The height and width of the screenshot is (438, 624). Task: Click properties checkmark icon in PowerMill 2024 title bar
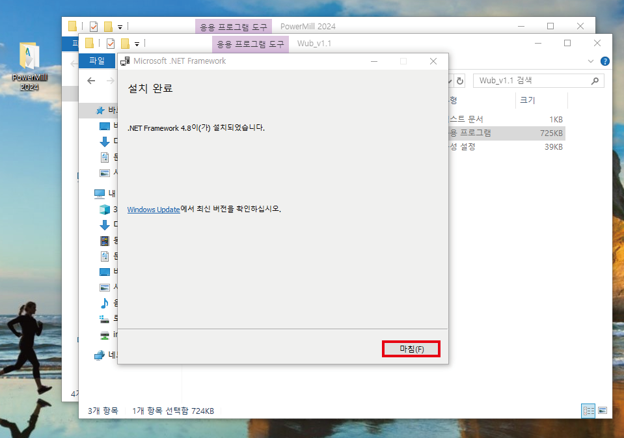[x=94, y=27]
